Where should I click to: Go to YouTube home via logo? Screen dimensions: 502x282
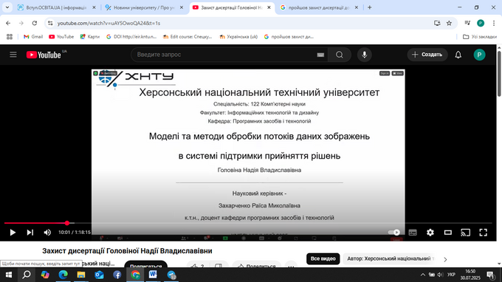[x=44, y=55]
